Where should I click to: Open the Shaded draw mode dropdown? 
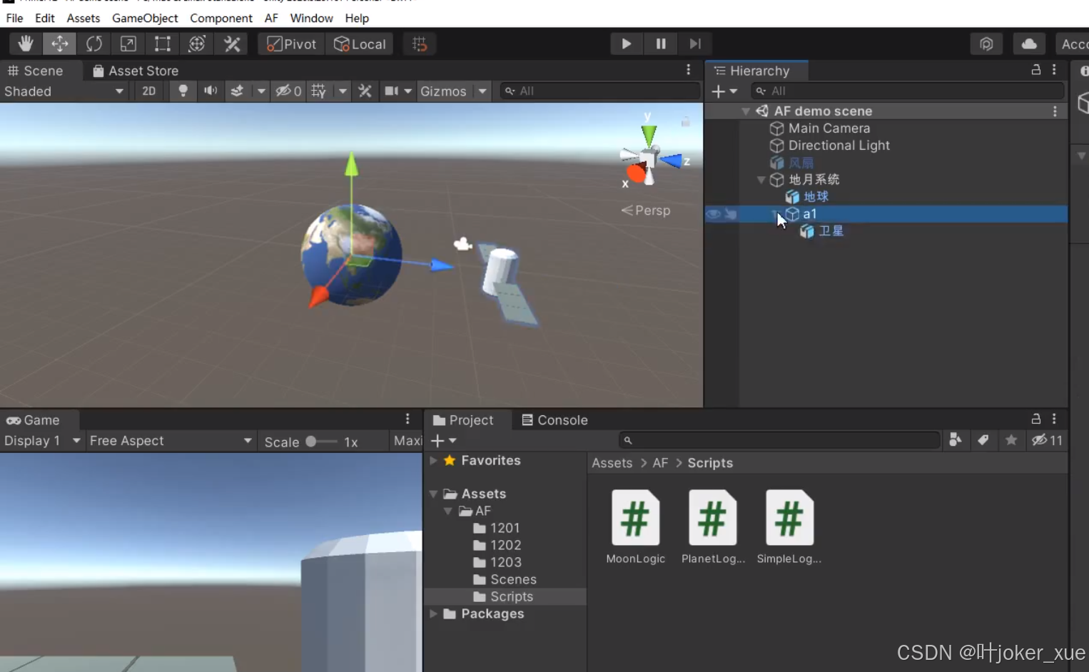pyautogui.click(x=64, y=91)
